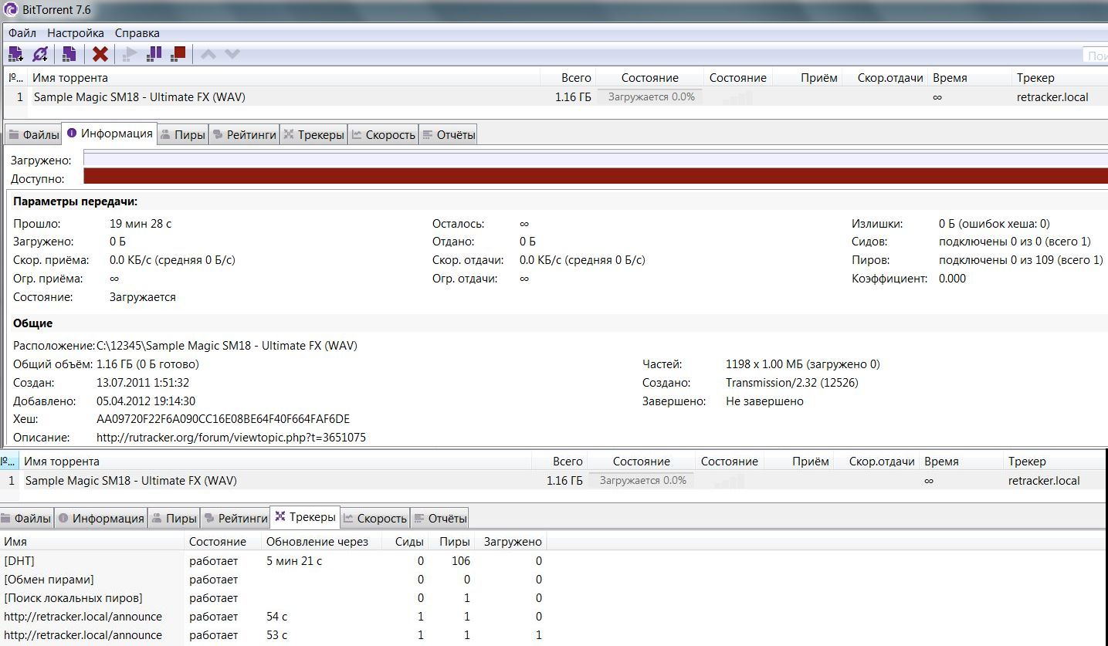Switch to Файлы tab in lower tab strip
The width and height of the screenshot is (1108, 646).
pyautogui.click(x=25, y=519)
